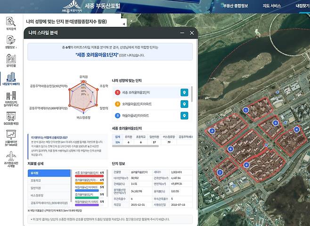Viewport: 310px width, 226px height.
Task: Select the 버스정류장 indicator row
Action: click(49, 195)
